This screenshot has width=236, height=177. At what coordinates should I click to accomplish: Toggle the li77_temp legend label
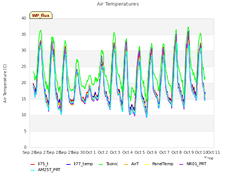(83, 164)
